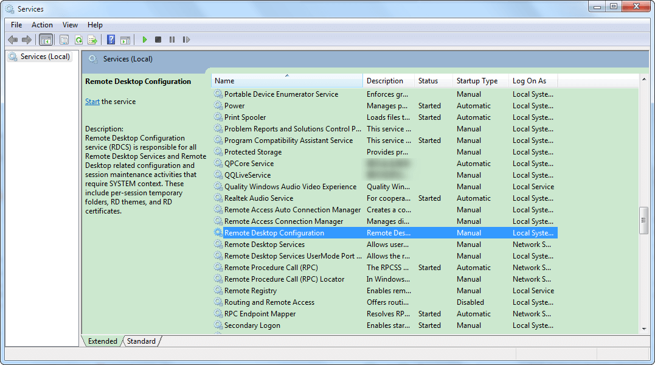Image resolution: width=655 pixels, height=365 pixels.
Task: Click the Services title bar gear icon
Action: pyautogui.click(x=10, y=9)
